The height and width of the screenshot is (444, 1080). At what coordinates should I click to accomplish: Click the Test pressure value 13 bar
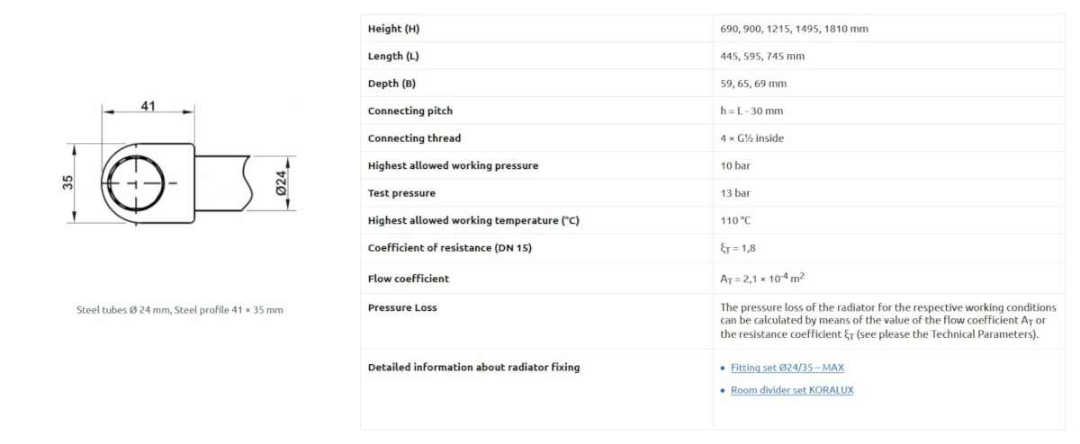tap(735, 193)
